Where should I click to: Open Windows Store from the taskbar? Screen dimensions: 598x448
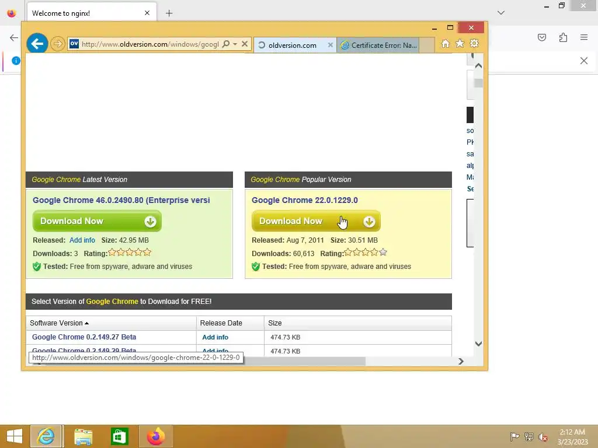pos(119,436)
